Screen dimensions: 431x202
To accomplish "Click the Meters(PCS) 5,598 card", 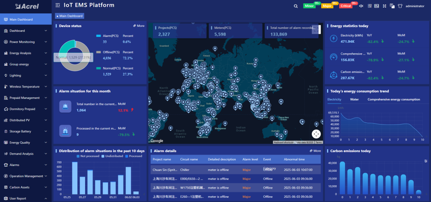I will click(236, 31).
